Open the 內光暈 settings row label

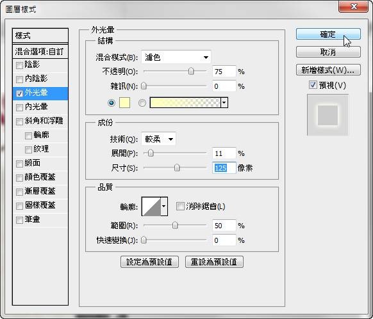(36, 107)
